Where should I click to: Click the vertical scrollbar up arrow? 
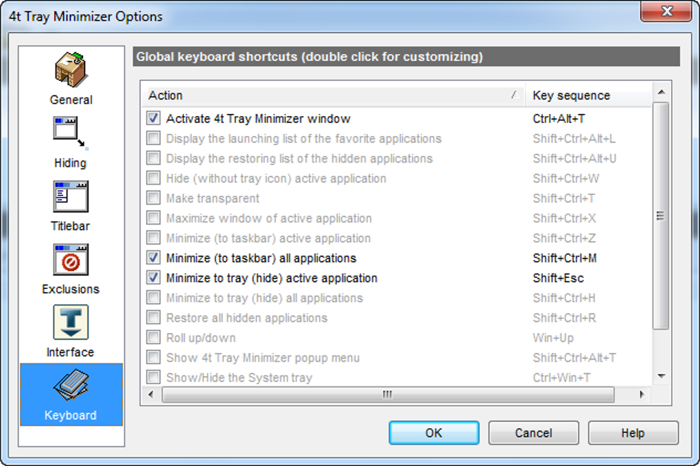tap(661, 92)
